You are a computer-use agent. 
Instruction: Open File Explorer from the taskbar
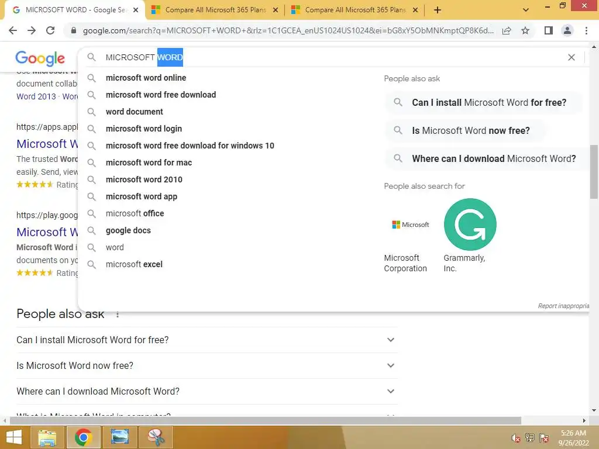coord(47,437)
